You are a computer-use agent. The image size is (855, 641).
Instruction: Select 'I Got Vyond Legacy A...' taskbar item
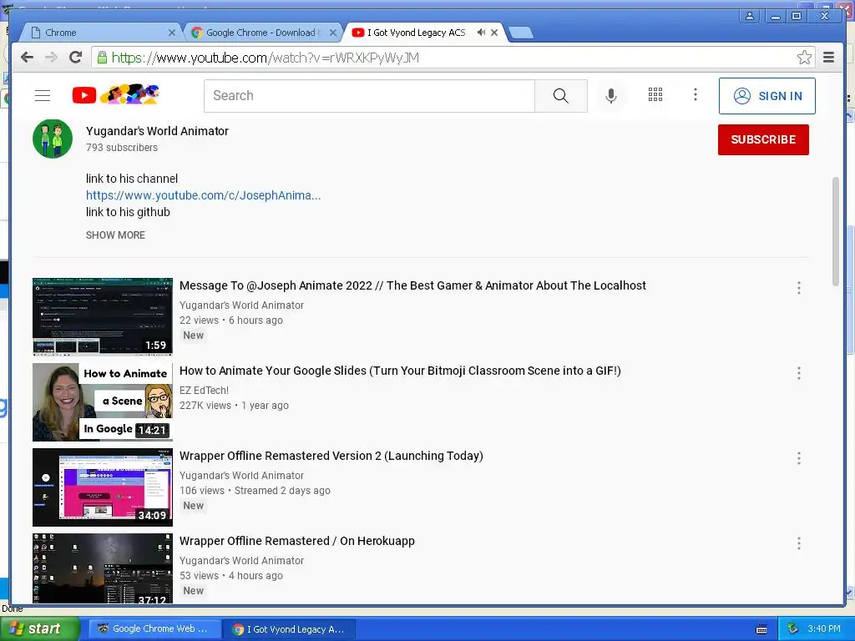click(289, 629)
